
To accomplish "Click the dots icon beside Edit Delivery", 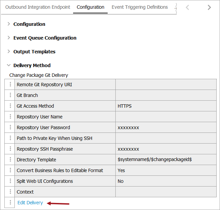I will pyautogui.click(x=10, y=203).
